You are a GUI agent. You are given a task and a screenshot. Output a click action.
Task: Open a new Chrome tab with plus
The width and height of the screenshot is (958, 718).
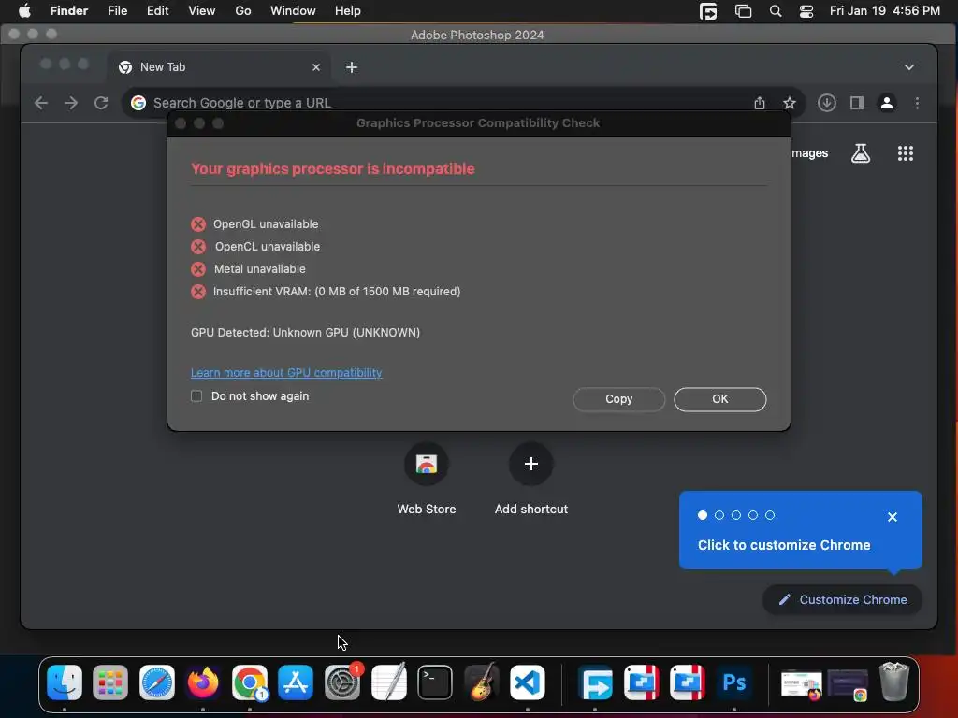(x=352, y=67)
